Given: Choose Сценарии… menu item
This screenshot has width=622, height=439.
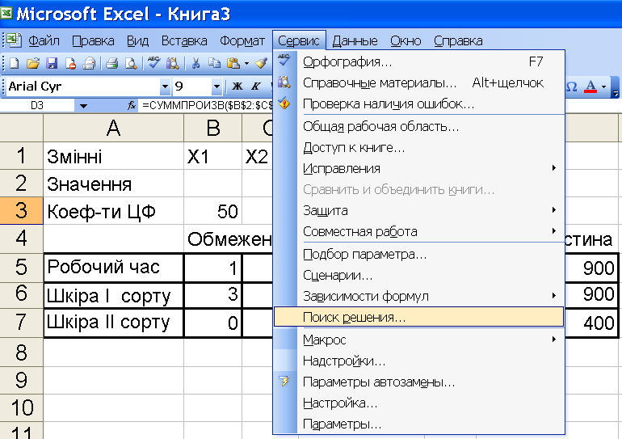Looking at the screenshot, I should (x=419, y=275).
